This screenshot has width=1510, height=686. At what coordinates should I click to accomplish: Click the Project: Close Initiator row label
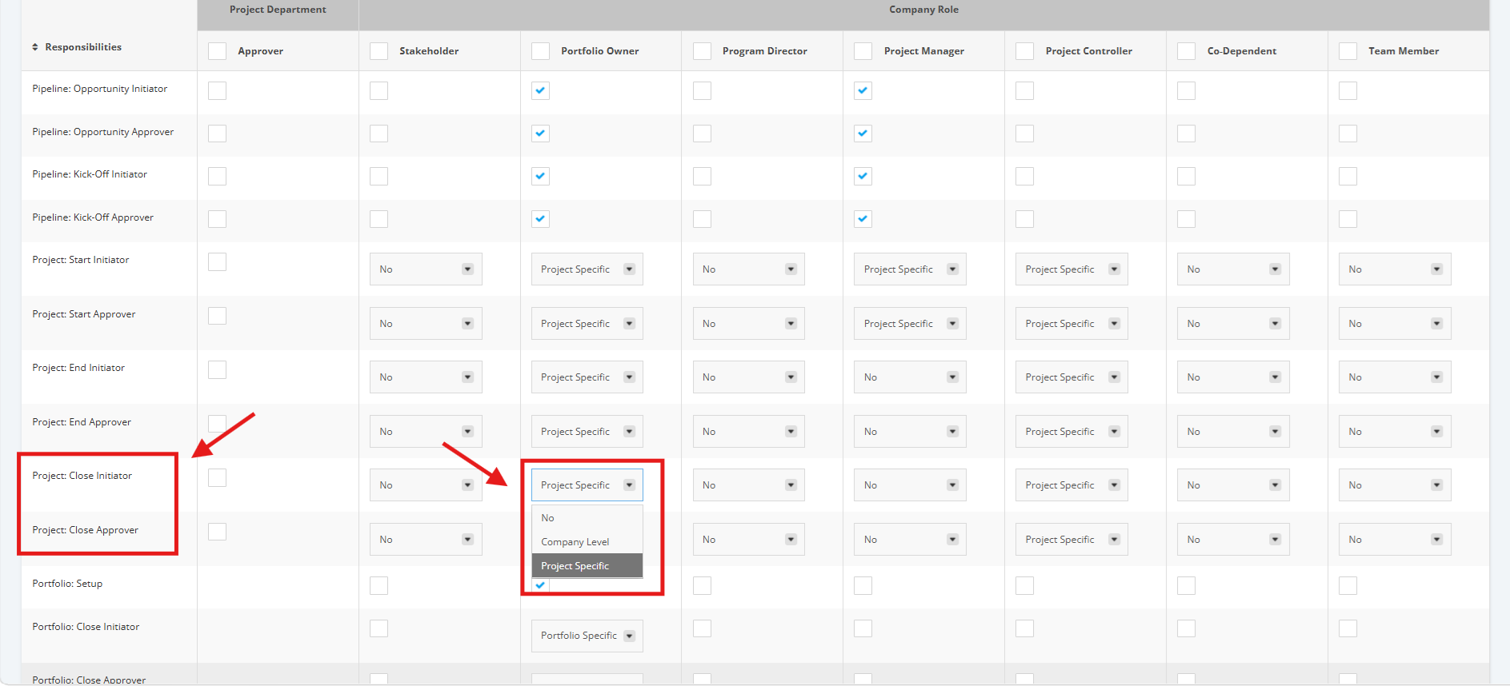[x=82, y=476]
